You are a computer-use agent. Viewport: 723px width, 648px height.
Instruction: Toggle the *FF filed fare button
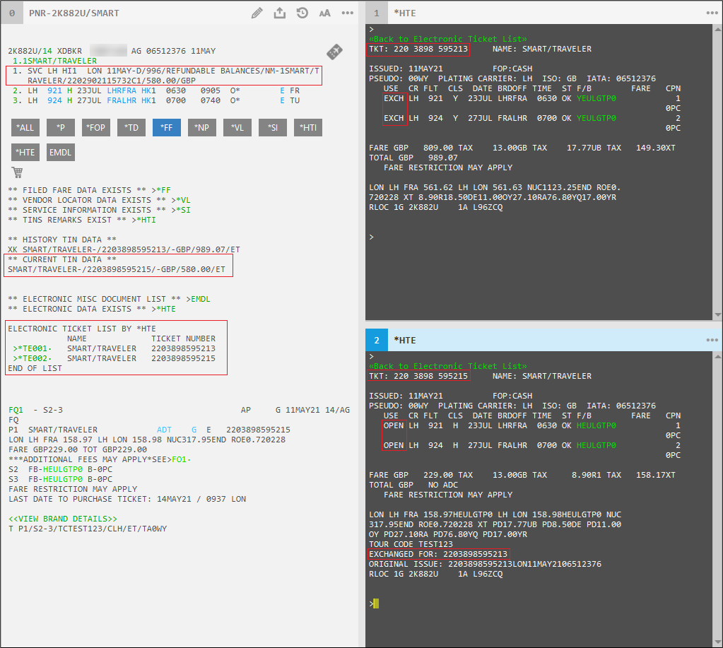167,127
